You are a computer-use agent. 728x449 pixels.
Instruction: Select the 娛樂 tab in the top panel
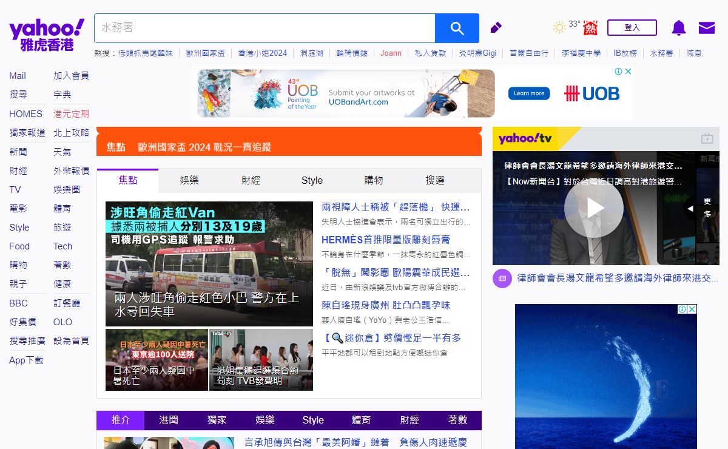tap(189, 180)
